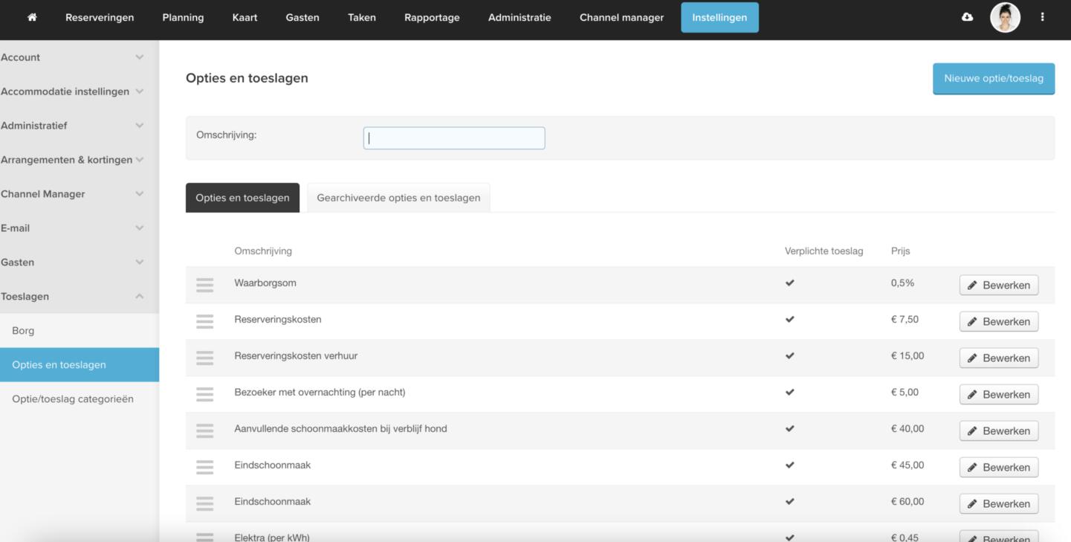Screen dimensions: 1071x542
Task: Click the Verplichte toeslag checkmark for Waarborgsom
Action: point(789,283)
